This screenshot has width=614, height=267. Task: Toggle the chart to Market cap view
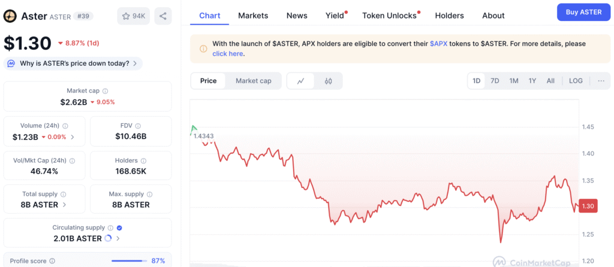(x=253, y=81)
